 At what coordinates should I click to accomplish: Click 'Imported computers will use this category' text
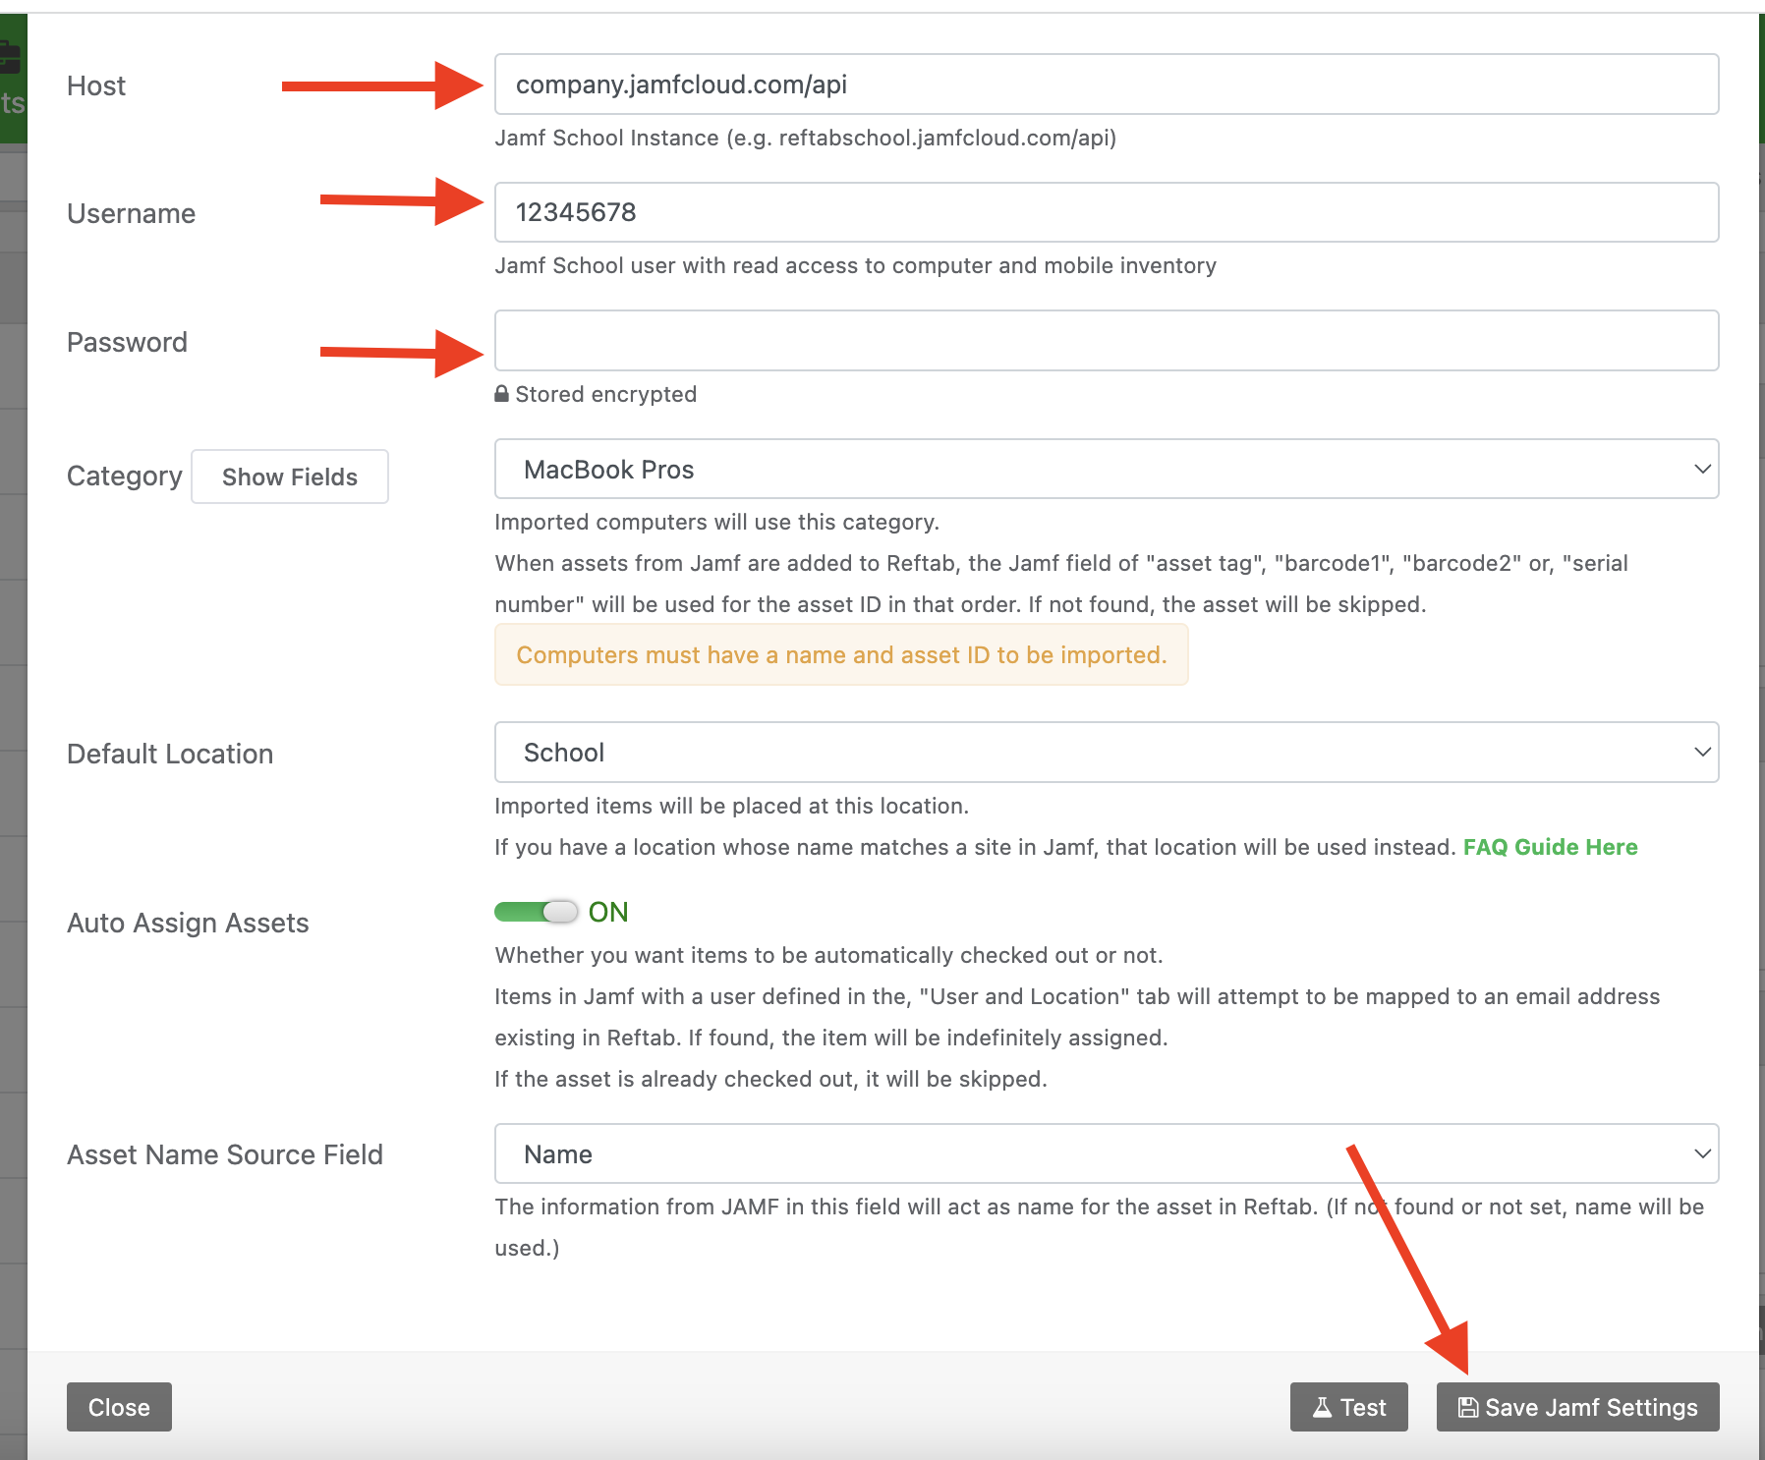point(717,522)
